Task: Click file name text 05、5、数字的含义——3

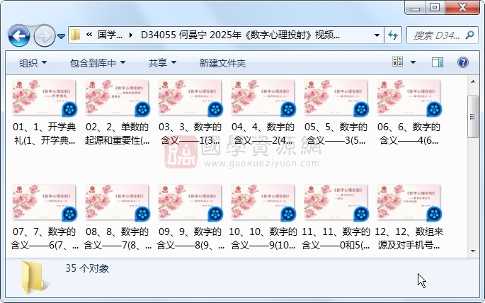Action: [336, 134]
